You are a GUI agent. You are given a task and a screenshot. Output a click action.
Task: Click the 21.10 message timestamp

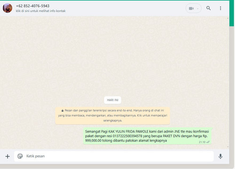coord(202,142)
